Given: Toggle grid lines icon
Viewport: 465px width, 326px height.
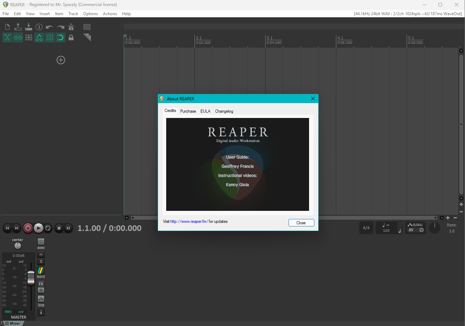Looking at the screenshot, I should tap(50, 37).
